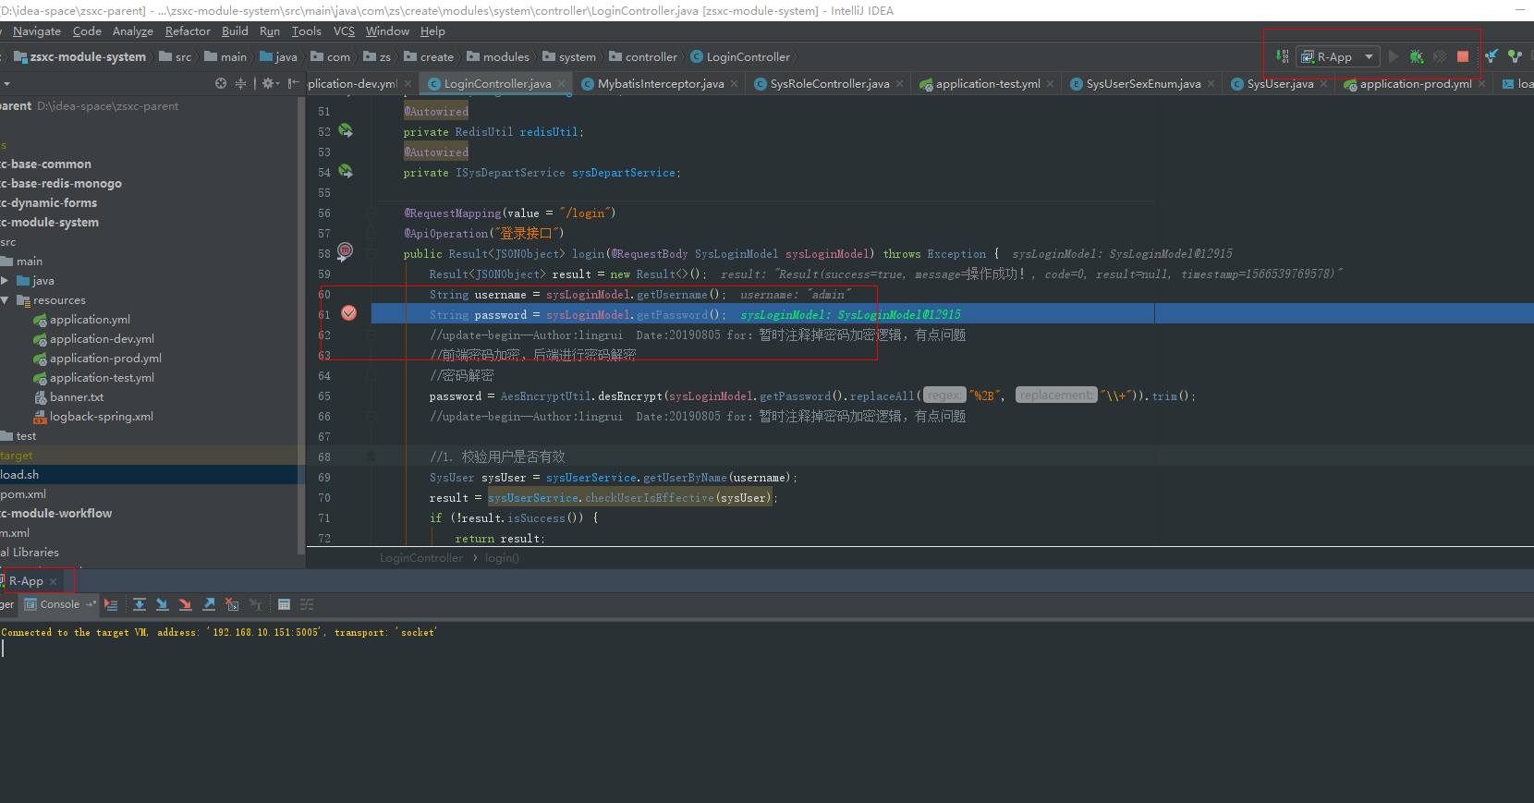1534x803 pixels.
Task: Toggle the fold marker at line 68
Action: [x=371, y=456]
